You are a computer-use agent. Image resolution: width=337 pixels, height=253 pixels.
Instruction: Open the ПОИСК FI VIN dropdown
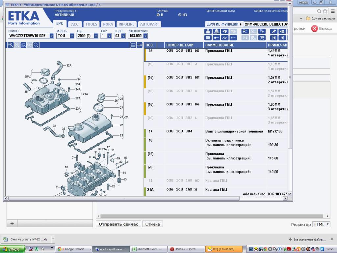pos(52,36)
